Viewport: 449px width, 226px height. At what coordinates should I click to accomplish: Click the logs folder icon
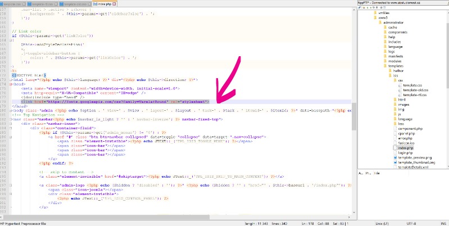[x=385, y=52]
